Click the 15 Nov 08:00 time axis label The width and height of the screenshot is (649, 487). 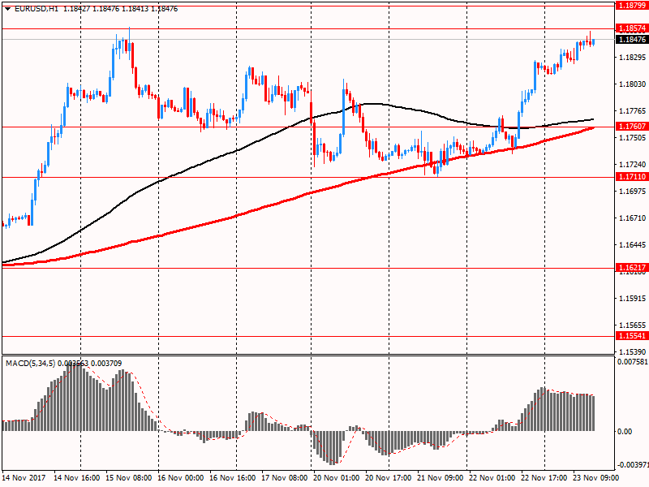point(129,477)
